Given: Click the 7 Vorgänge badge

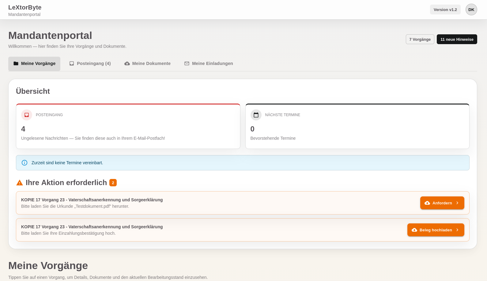Looking at the screenshot, I should 420,39.
